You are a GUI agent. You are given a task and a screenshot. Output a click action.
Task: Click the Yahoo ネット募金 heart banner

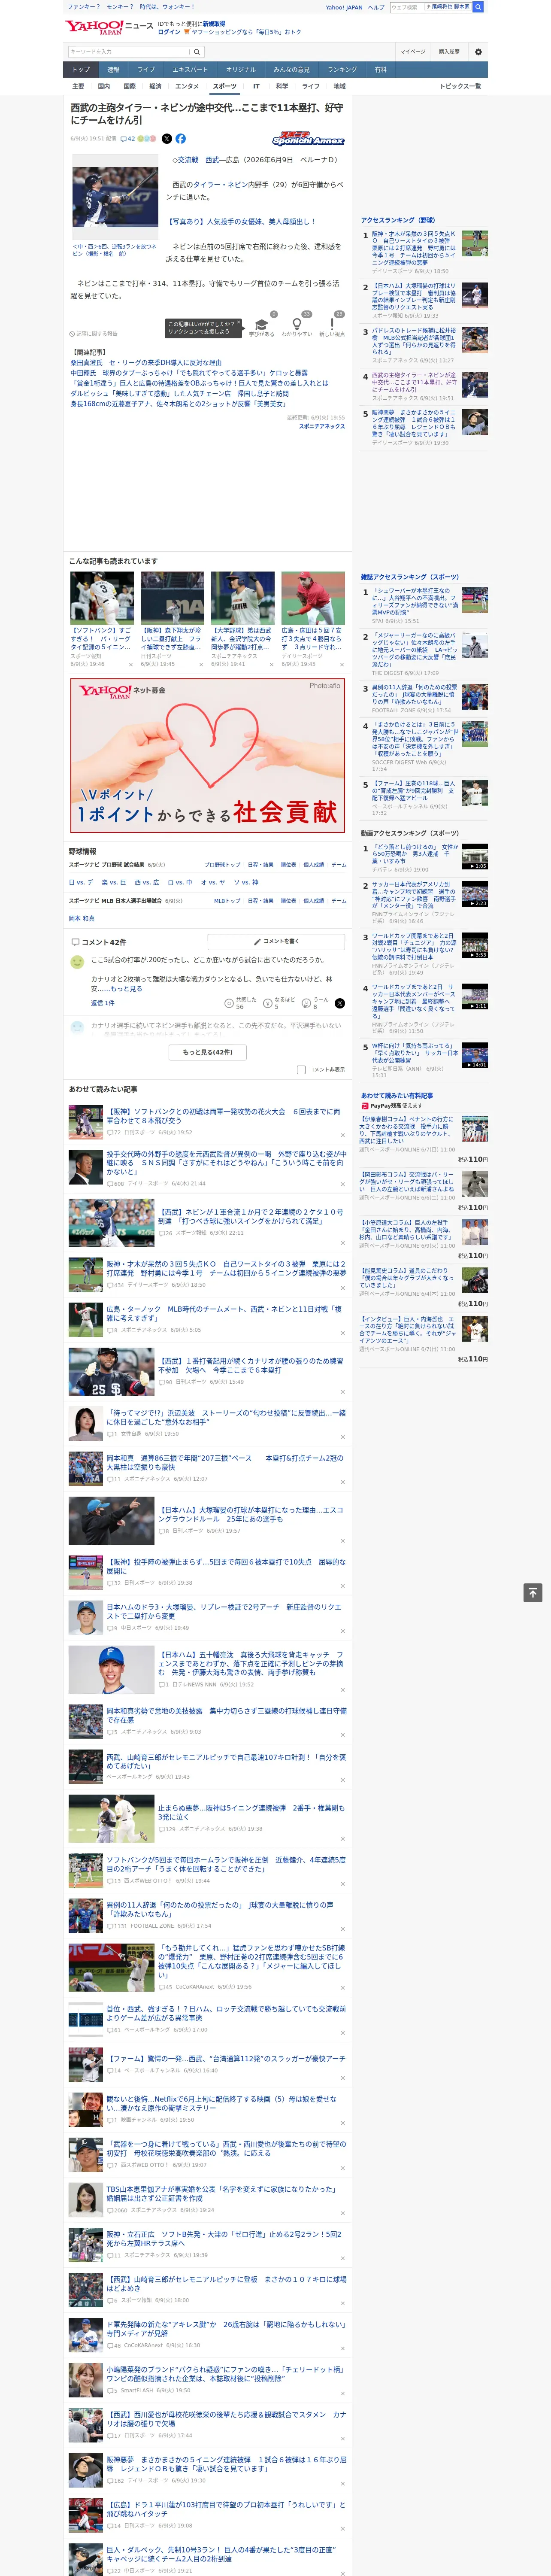tap(208, 755)
